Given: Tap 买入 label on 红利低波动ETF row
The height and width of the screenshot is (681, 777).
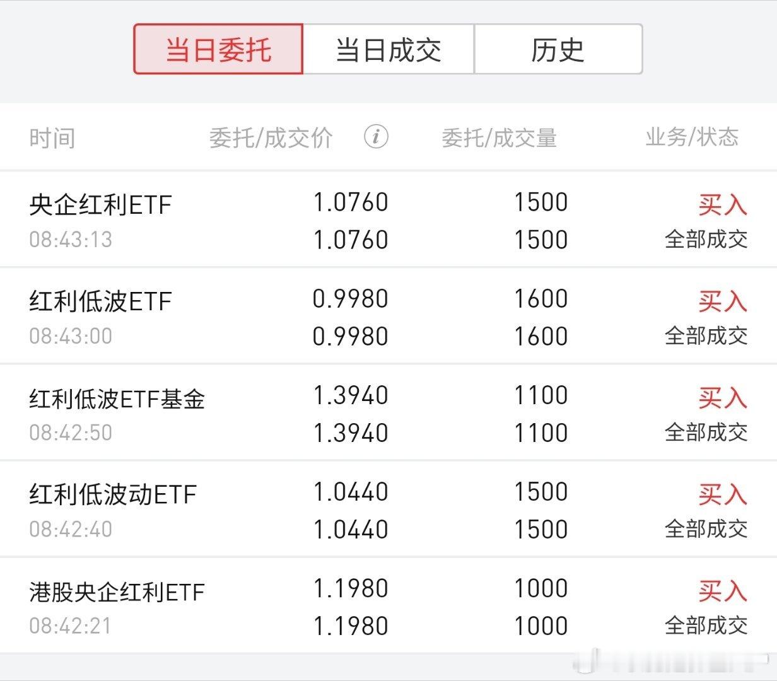Looking at the screenshot, I should (723, 494).
